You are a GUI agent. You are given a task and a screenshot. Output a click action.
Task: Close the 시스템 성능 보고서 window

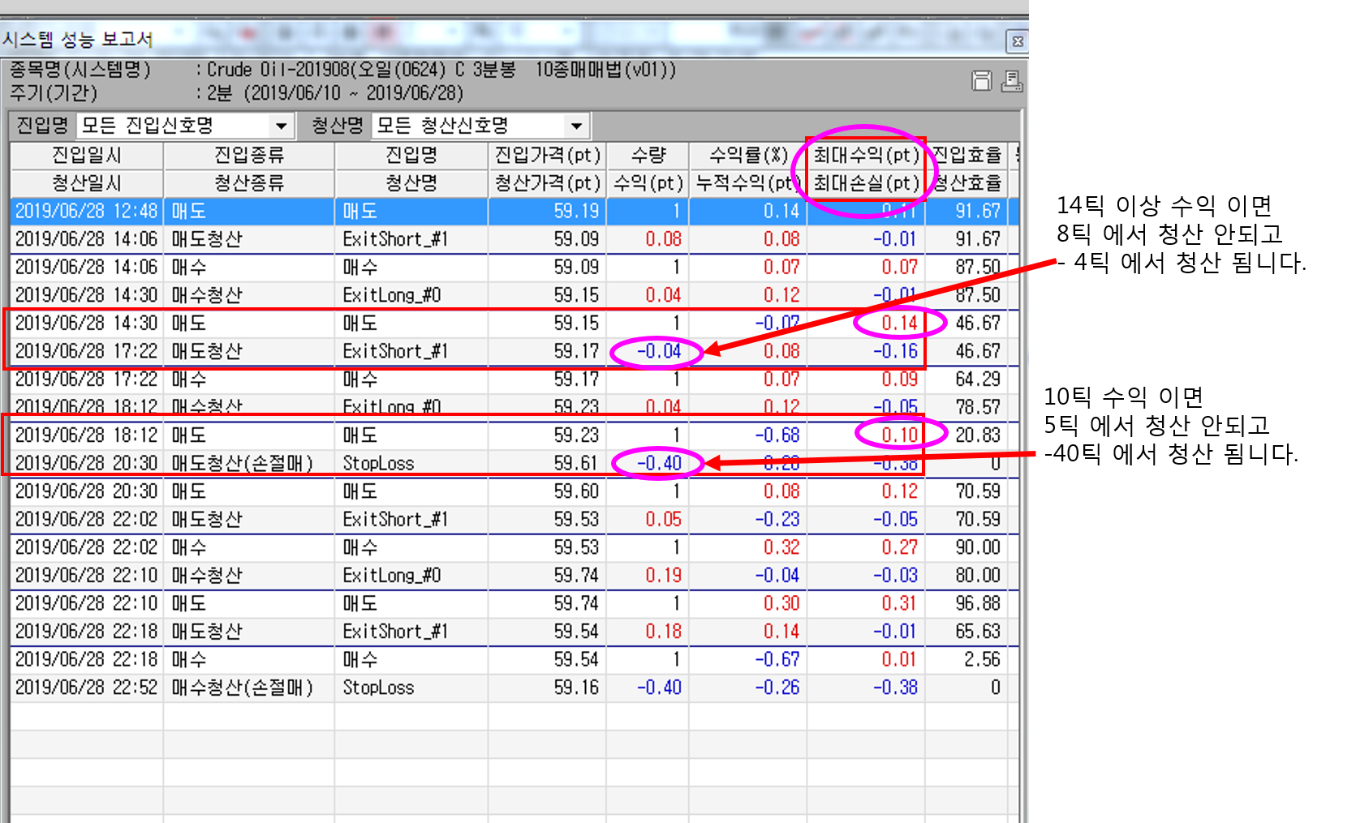click(x=1017, y=41)
